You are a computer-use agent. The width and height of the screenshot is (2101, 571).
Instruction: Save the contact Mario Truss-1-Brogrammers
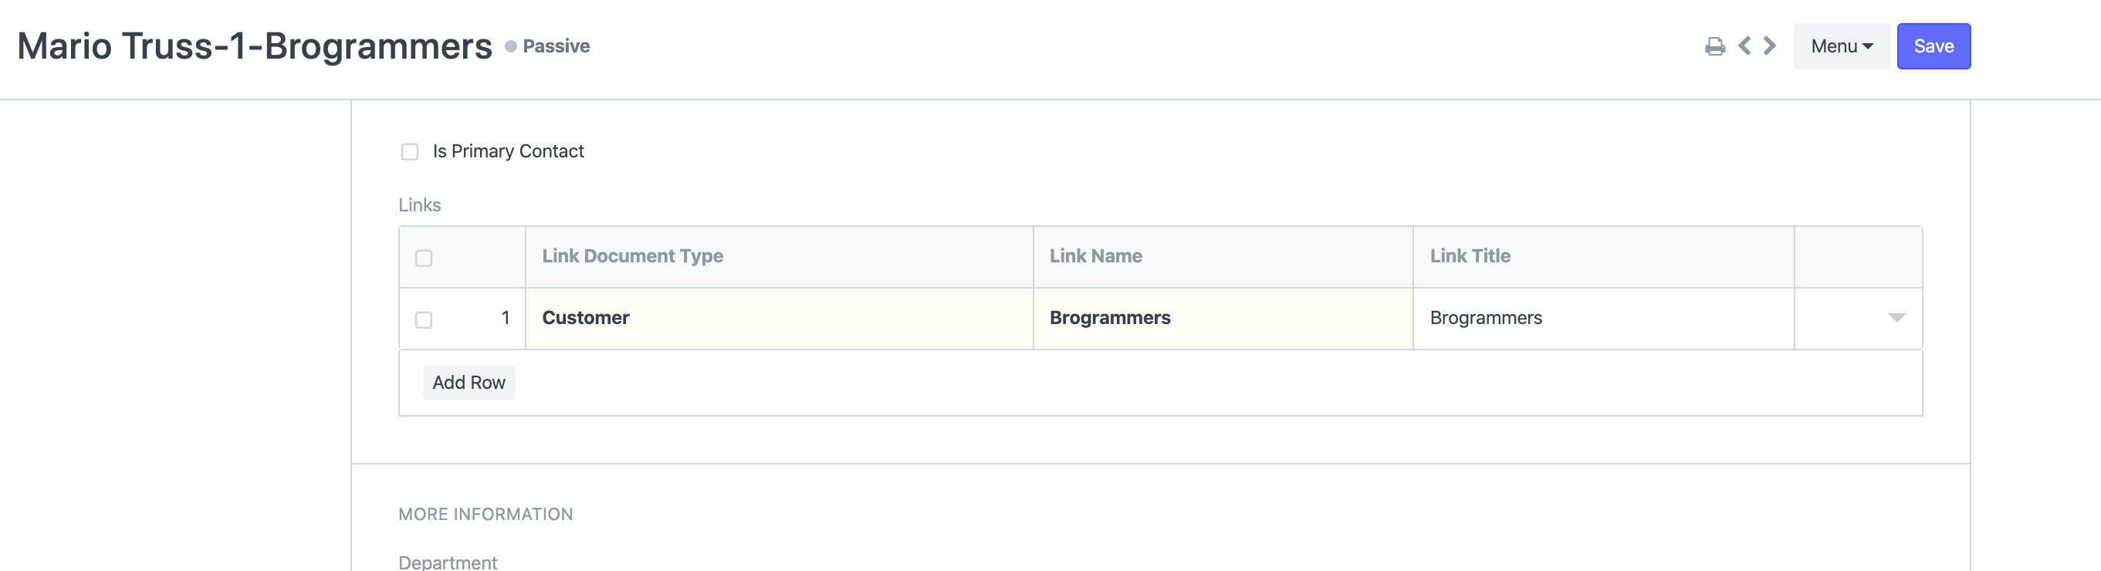click(1934, 46)
